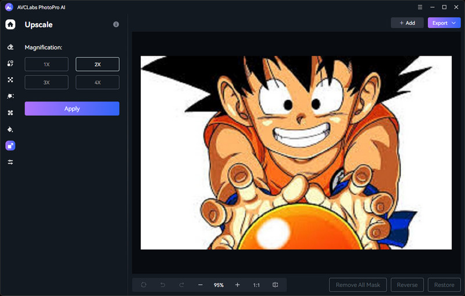Viewport: 465px width, 296px height.
Task: Click the Goku image on the canvas
Action: [x=296, y=153]
